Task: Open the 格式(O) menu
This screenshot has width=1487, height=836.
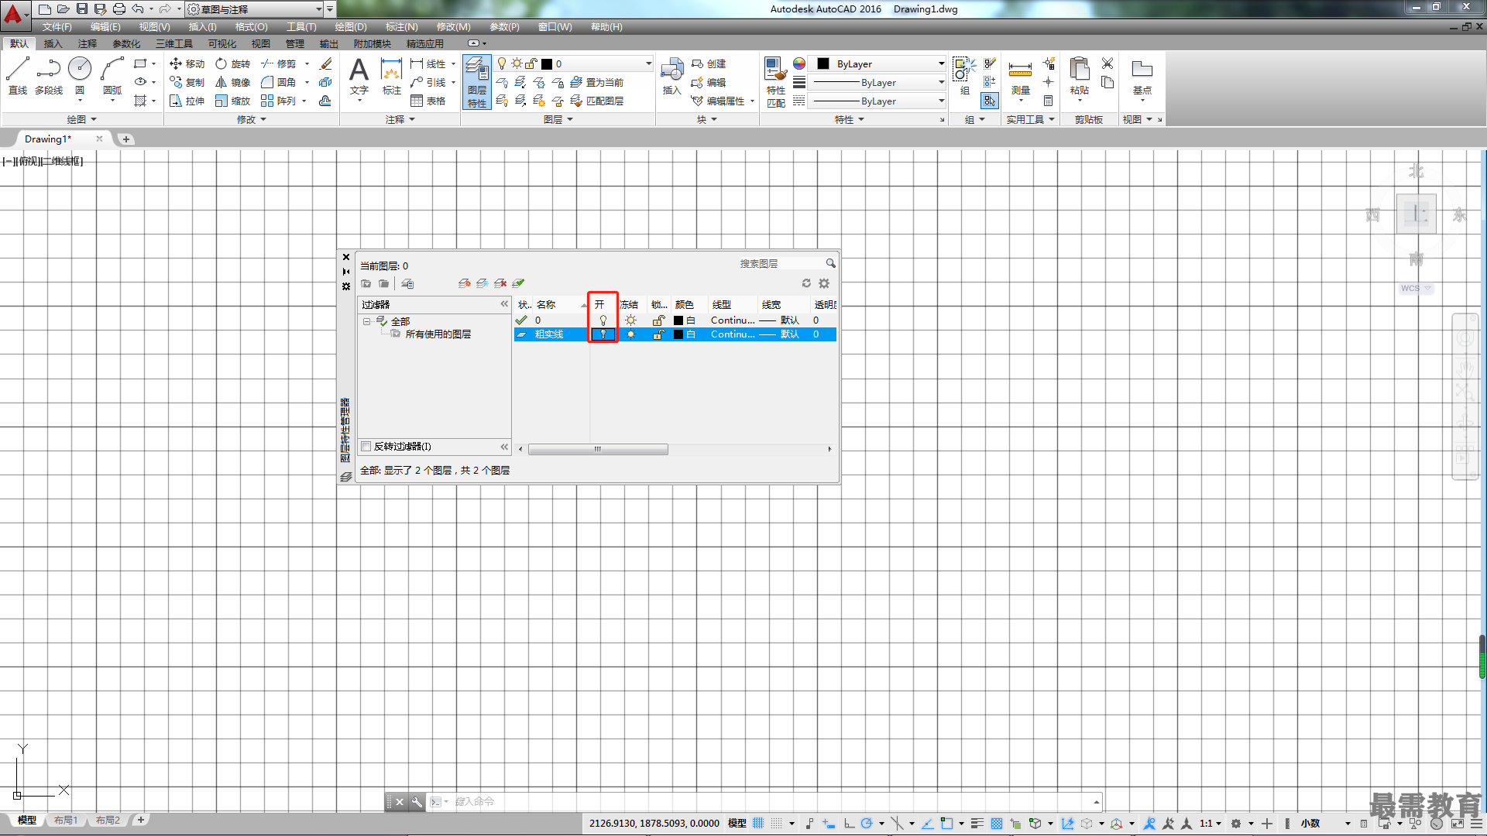Action: [x=251, y=26]
